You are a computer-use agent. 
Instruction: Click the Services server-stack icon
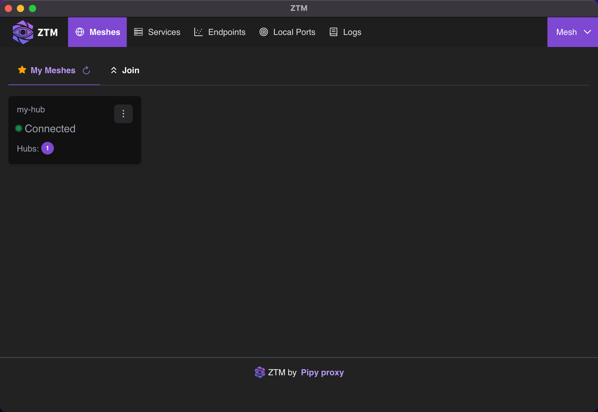tap(138, 32)
